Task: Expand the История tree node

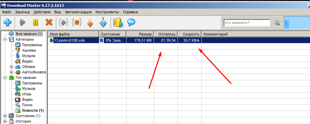Action: (x=5, y=121)
